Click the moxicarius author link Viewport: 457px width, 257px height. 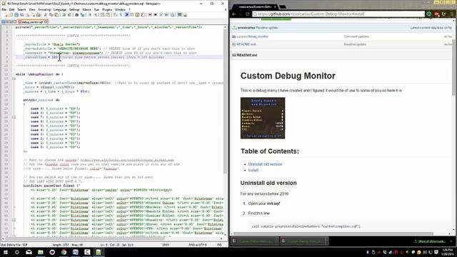tap(246, 28)
